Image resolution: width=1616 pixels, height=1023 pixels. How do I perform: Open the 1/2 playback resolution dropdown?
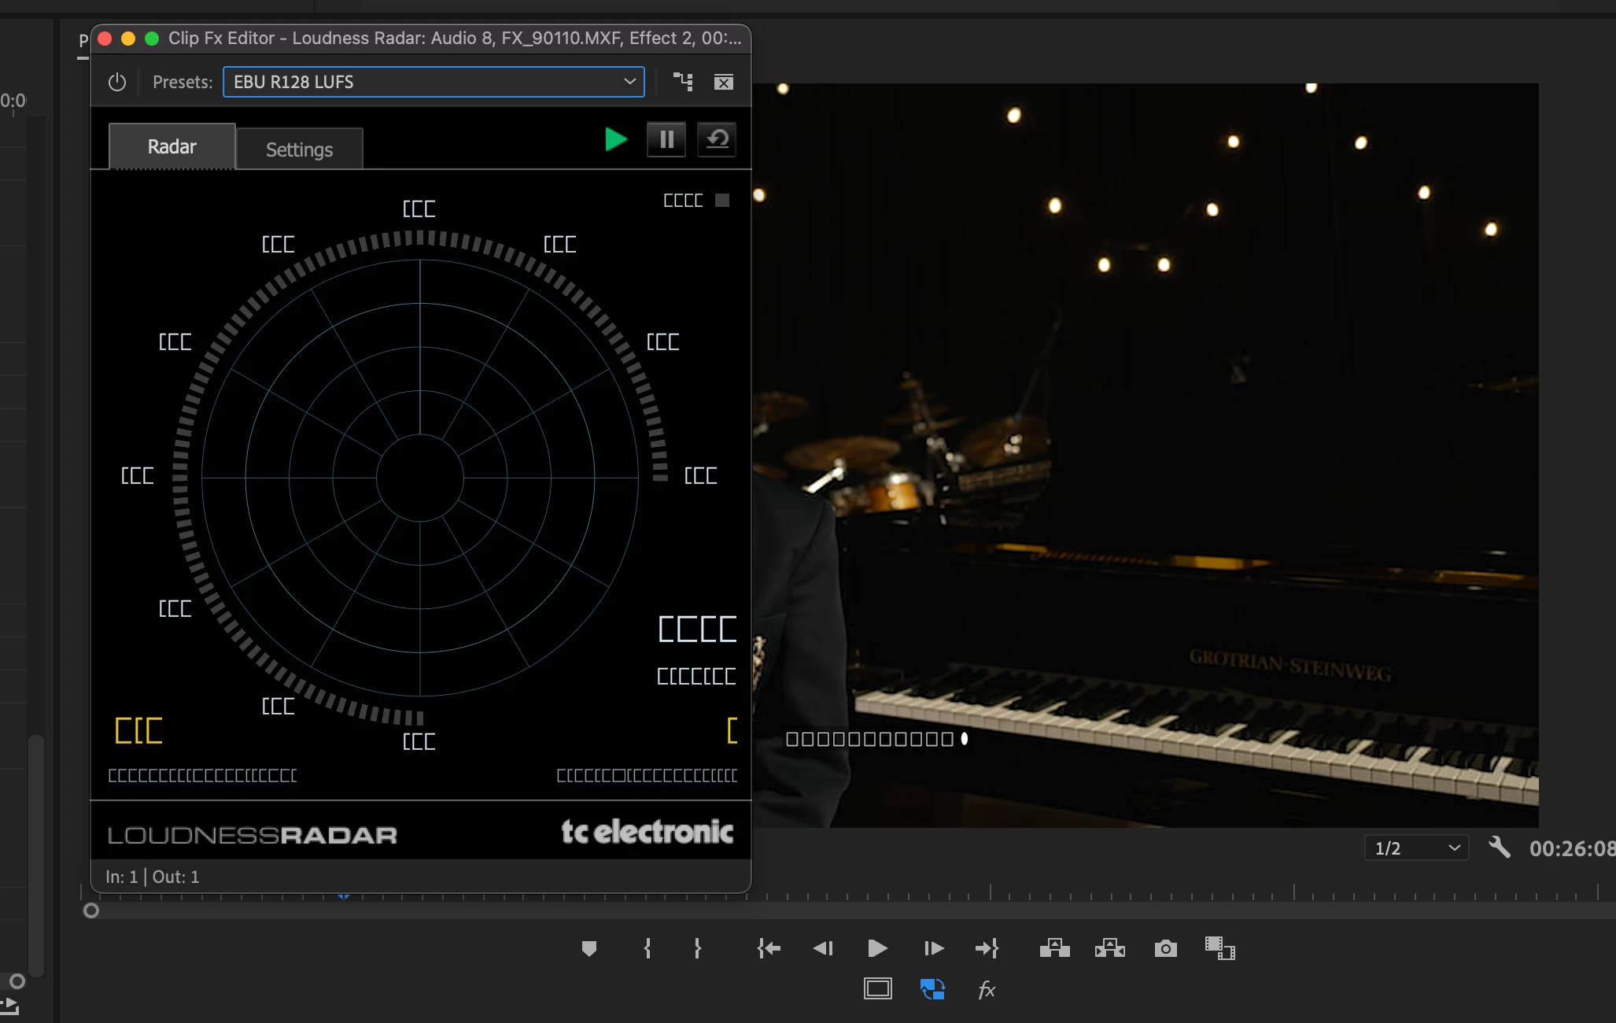(1416, 848)
